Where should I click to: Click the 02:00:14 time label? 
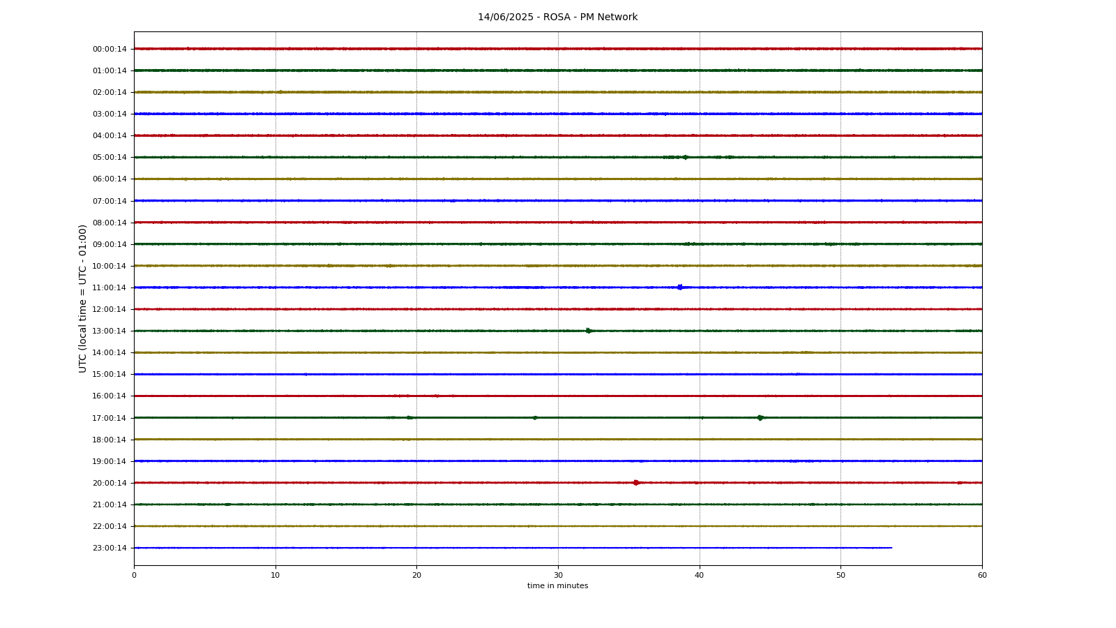click(110, 92)
